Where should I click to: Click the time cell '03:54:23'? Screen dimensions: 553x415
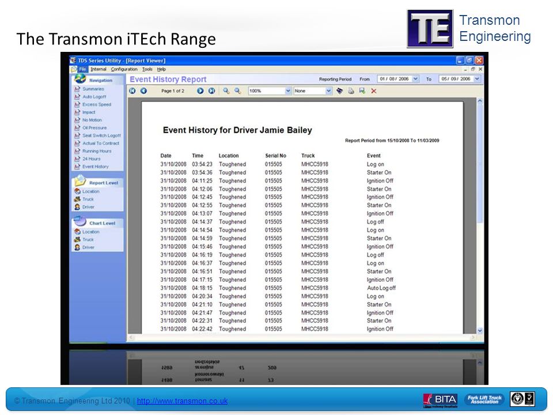[202, 164]
